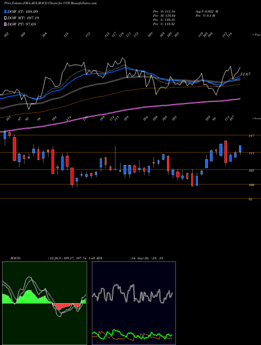Click the 'Pre V: 0.1 M' volume text
The width and height of the screenshot is (261, 345).
[205, 16]
